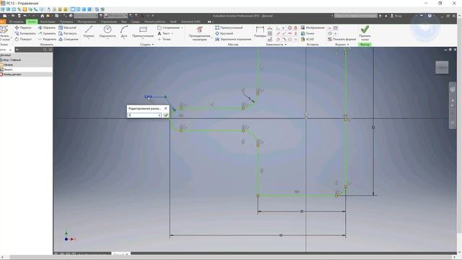Click the Точки import points tool
Image resolution: width=462 pixels, height=260 pixels.
point(308,33)
